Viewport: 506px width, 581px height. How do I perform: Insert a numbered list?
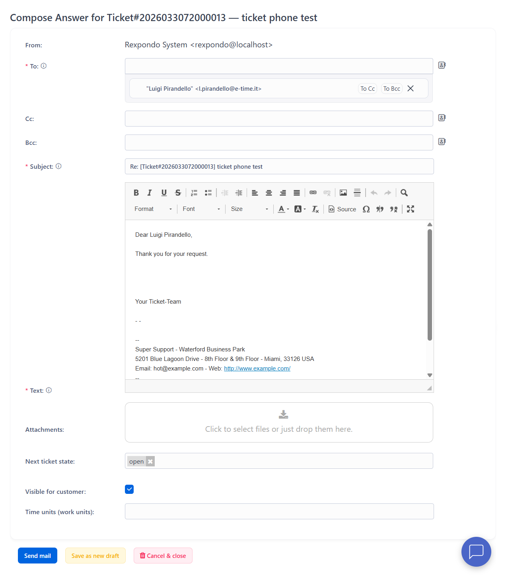(x=194, y=193)
